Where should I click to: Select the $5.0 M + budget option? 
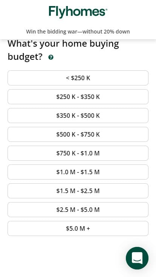click(78, 228)
